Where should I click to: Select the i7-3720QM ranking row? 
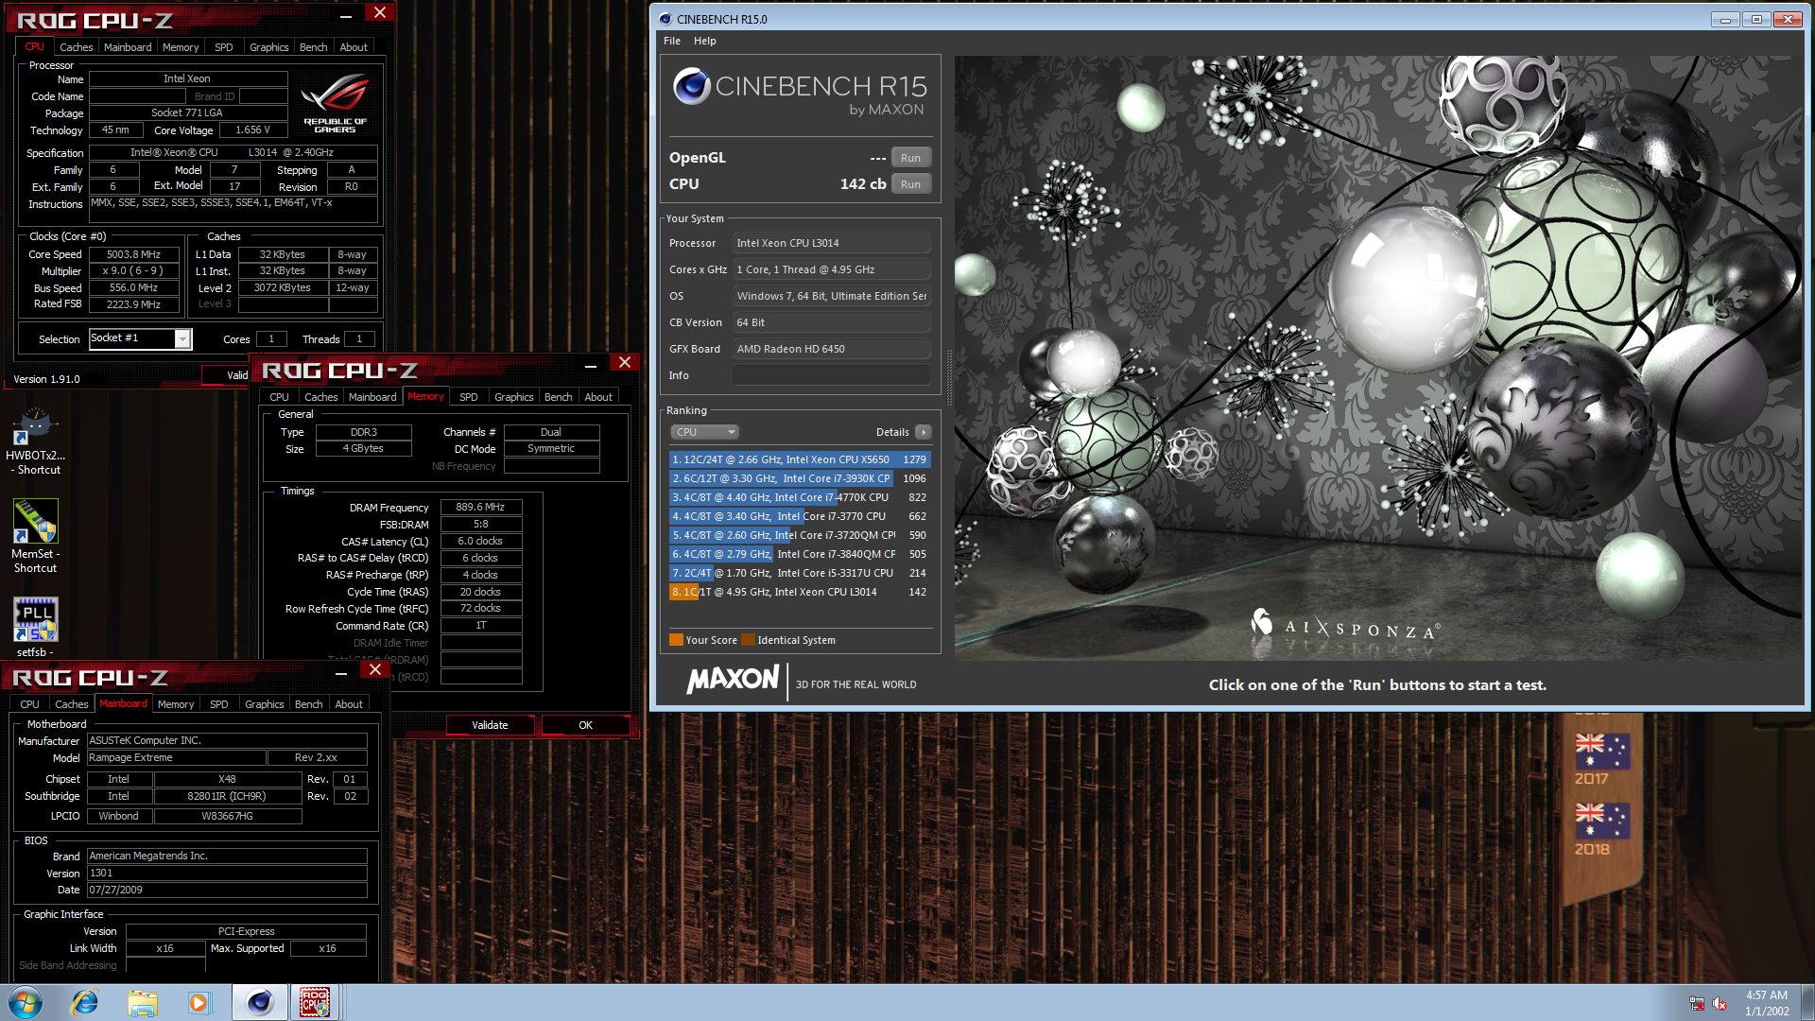click(800, 535)
